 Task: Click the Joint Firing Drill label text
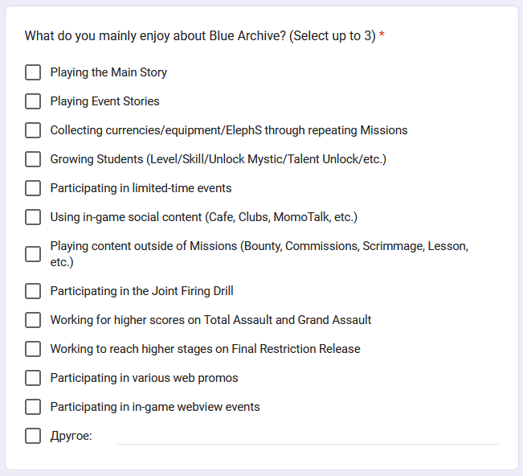tap(141, 291)
